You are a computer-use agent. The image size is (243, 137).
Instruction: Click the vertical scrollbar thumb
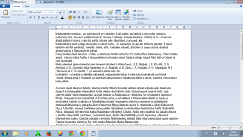[x=241, y=46]
